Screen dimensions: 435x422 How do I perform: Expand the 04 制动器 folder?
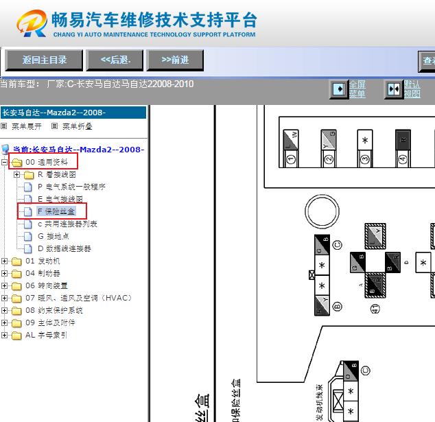(x=4, y=274)
